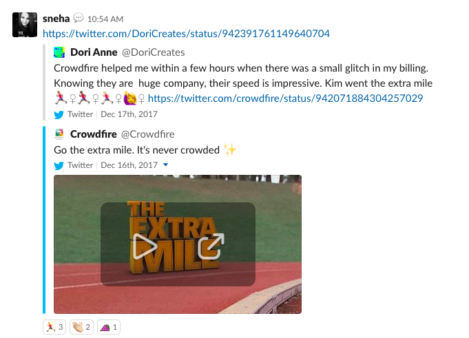Viewport: 469px width, 338px height.
Task: Click the Crowdfire account logo icon
Action: pos(60,134)
